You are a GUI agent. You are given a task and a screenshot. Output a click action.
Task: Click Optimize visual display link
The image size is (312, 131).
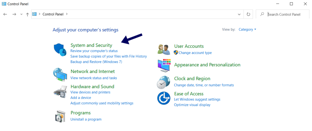click(x=192, y=105)
